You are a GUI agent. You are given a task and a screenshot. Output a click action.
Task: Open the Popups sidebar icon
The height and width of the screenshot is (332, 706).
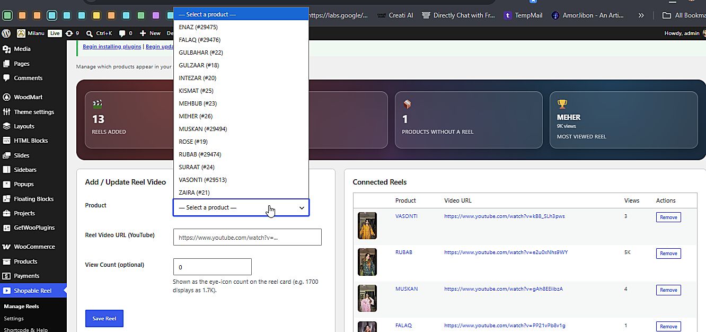pos(6,184)
